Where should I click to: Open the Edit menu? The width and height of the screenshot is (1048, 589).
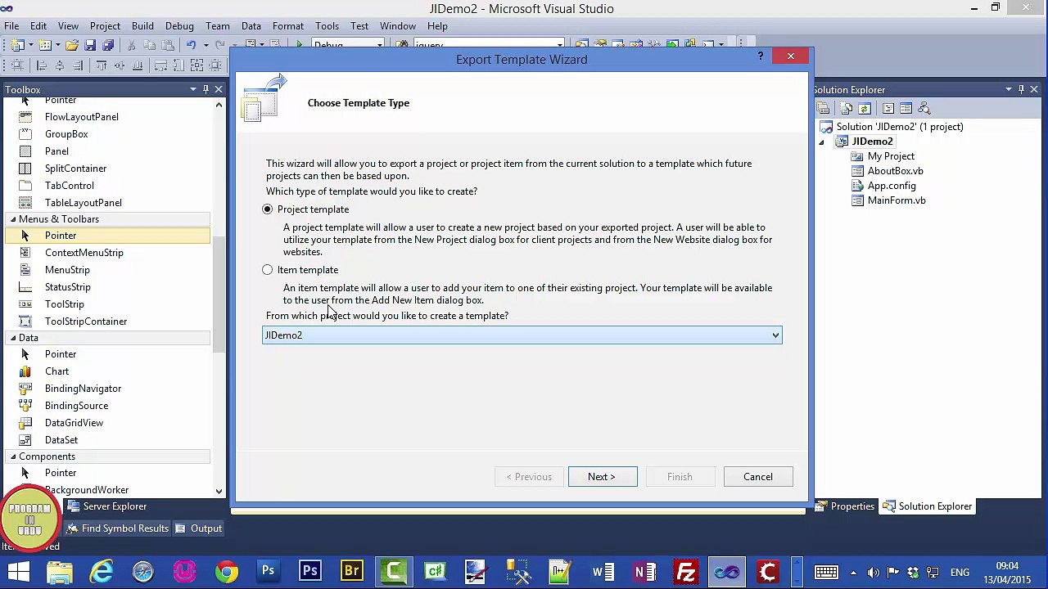(x=38, y=26)
